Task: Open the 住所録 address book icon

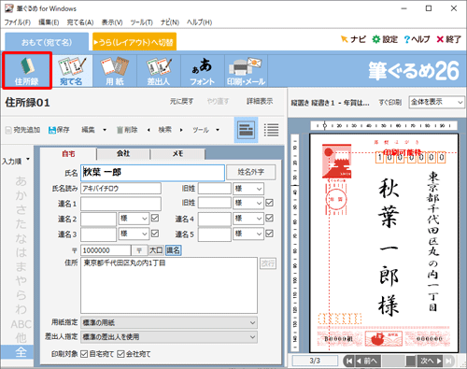Action: [x=27, y=71]
